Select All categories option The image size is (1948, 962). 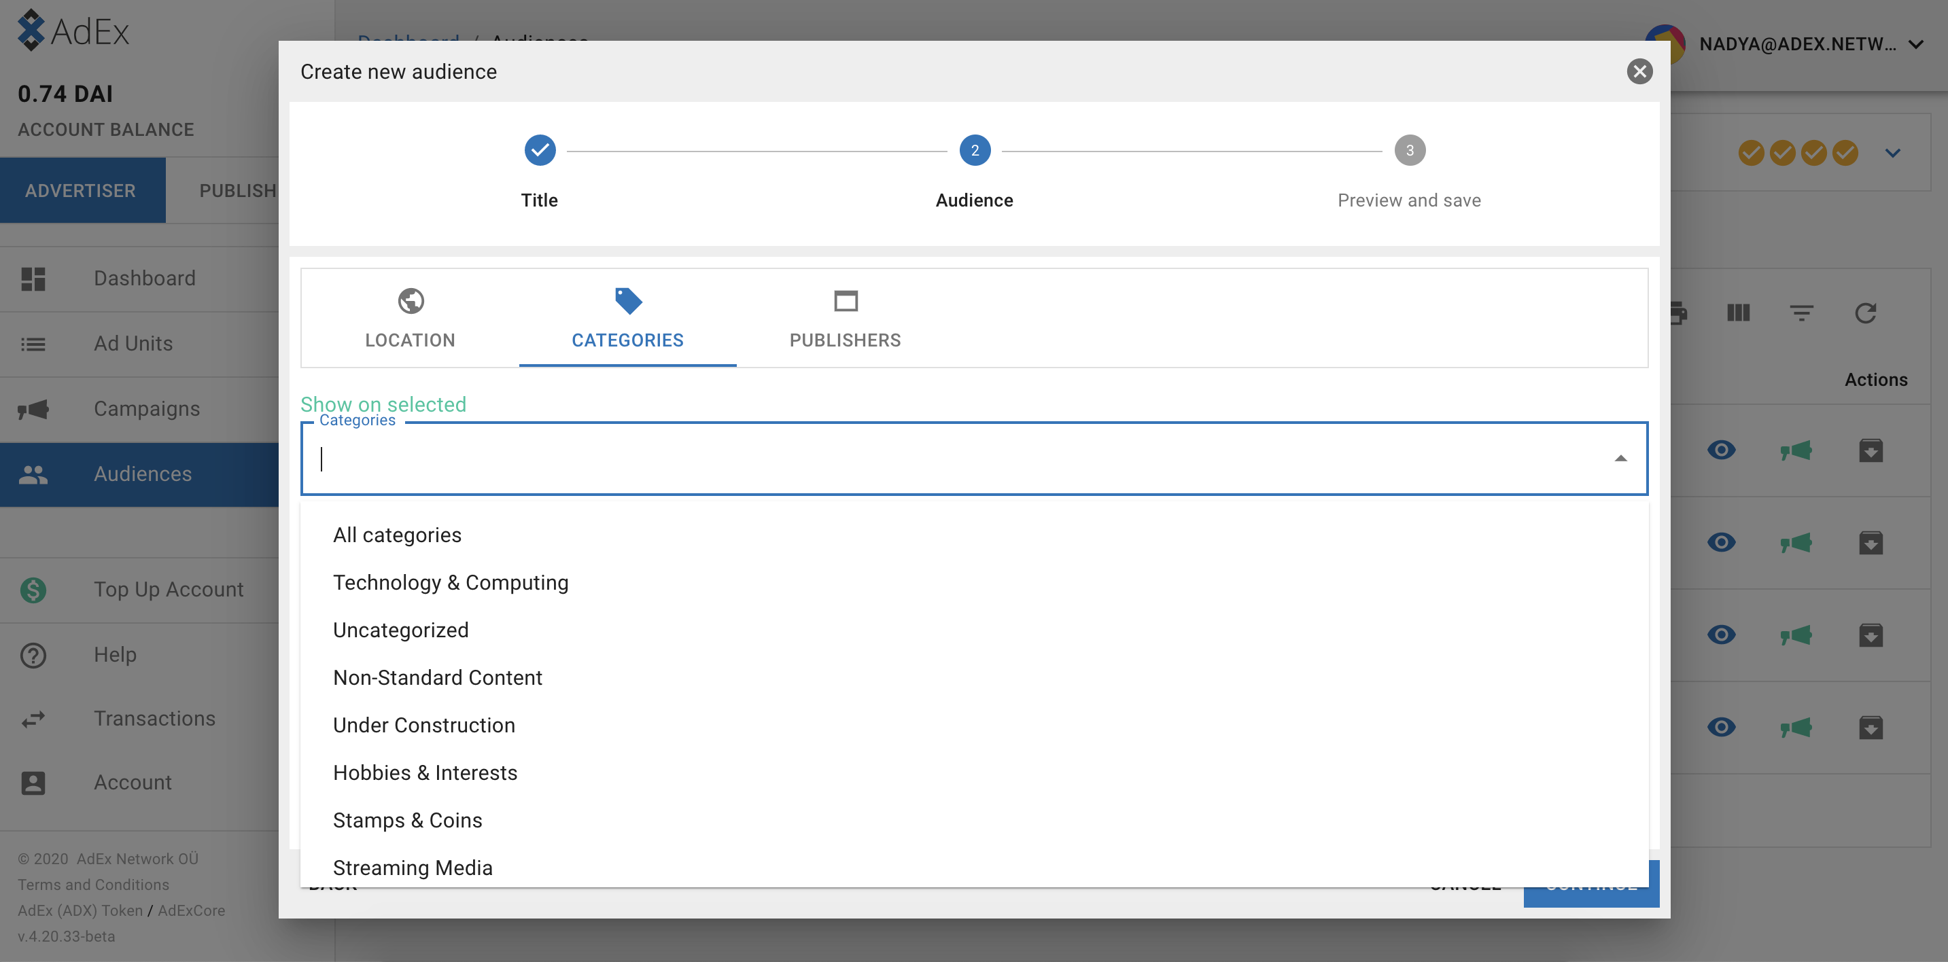974,535
